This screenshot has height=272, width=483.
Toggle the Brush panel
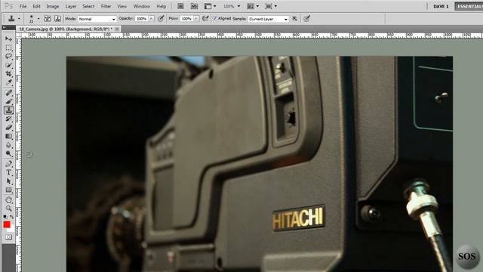48,19
